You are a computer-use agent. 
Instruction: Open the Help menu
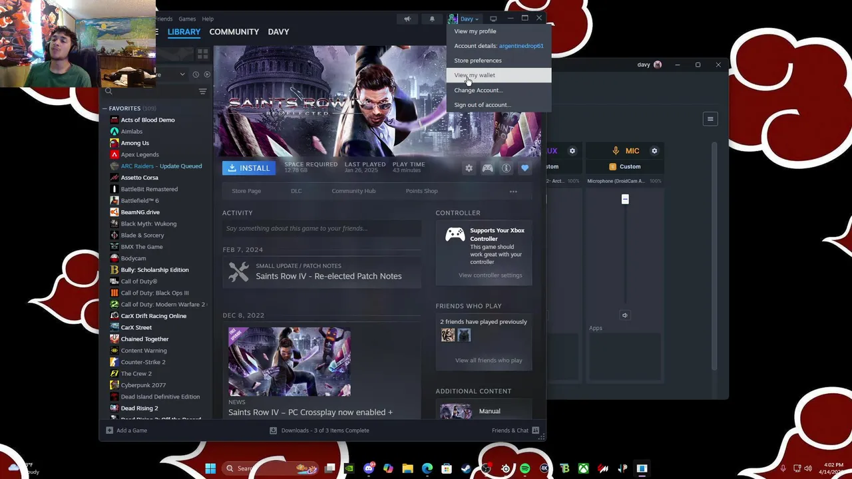tap(208, 19)
